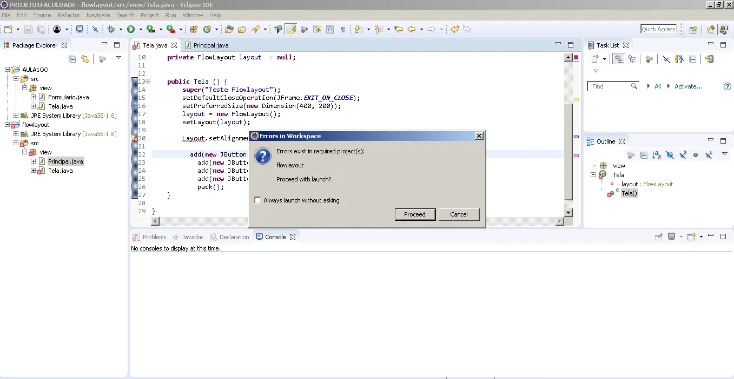Click the New Task icon in Task List
The width and height of the screenshot is (734, 379).
click(594, 59)
